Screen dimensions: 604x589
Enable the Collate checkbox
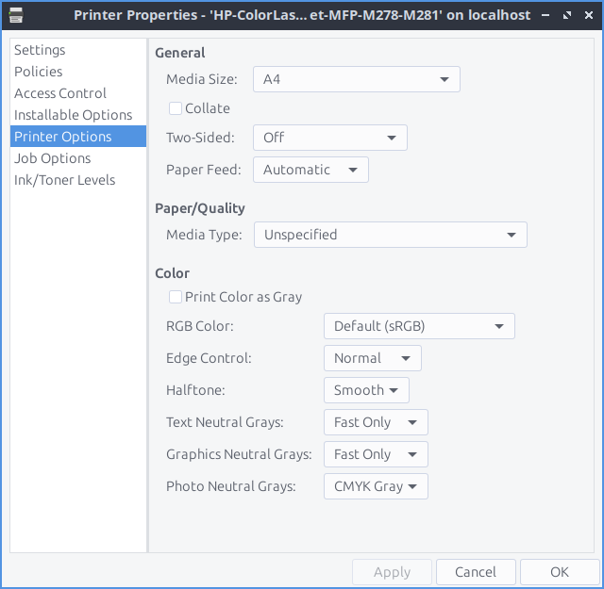176,108
